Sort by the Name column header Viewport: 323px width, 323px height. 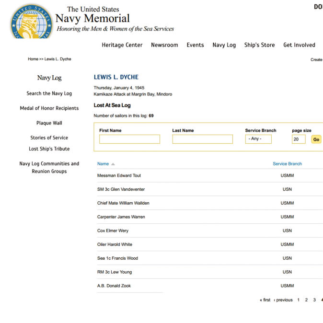(103, 164)
